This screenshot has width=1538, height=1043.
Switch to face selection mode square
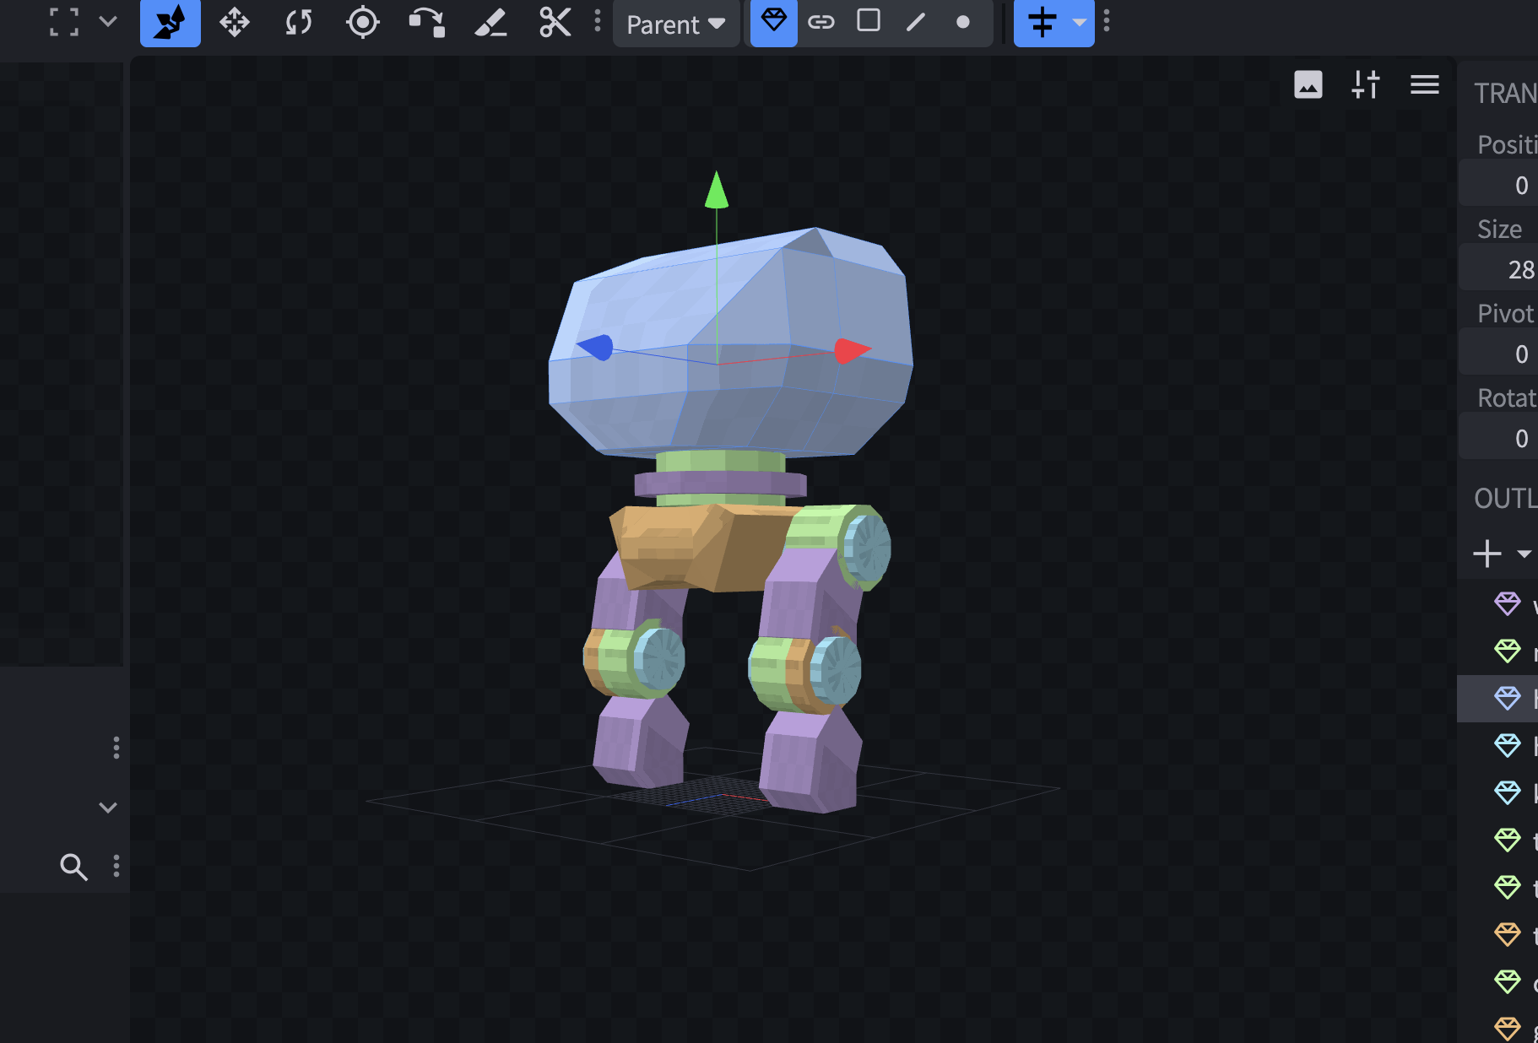[x=869, y=21]
